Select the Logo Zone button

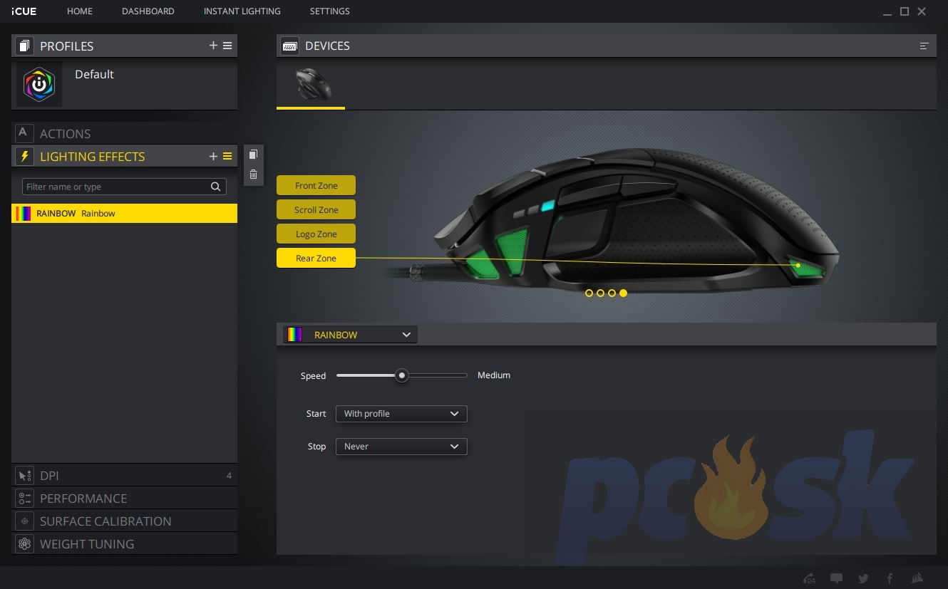316,234
